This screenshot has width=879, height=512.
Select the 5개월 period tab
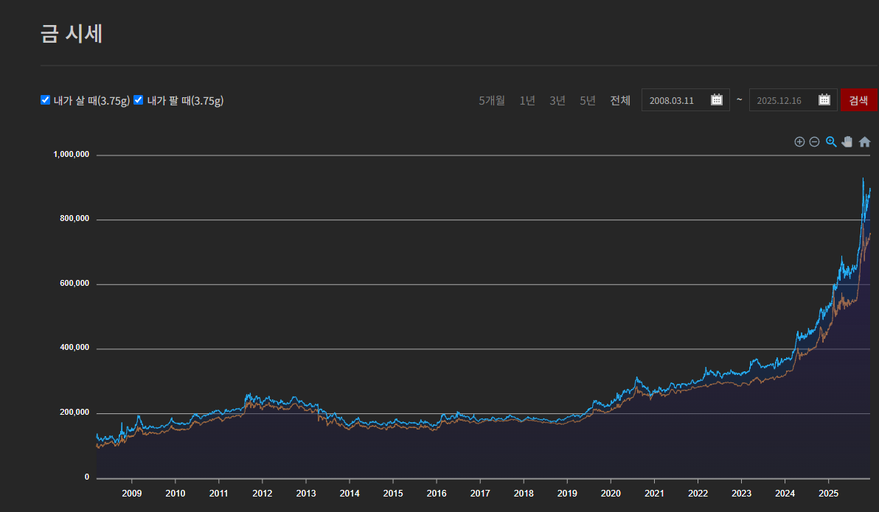pyautogui.click(x=492, y=100)
